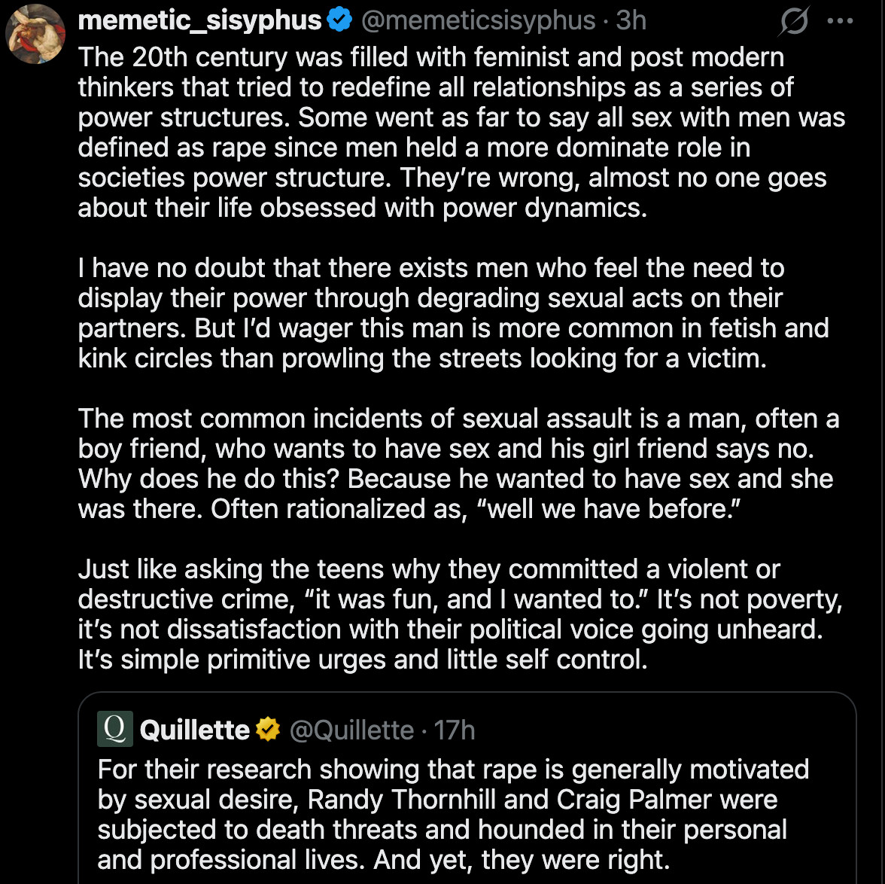Open the memetic_sisyphus display name link
Screen dimensions: 885x884
[x=199, y=20]
